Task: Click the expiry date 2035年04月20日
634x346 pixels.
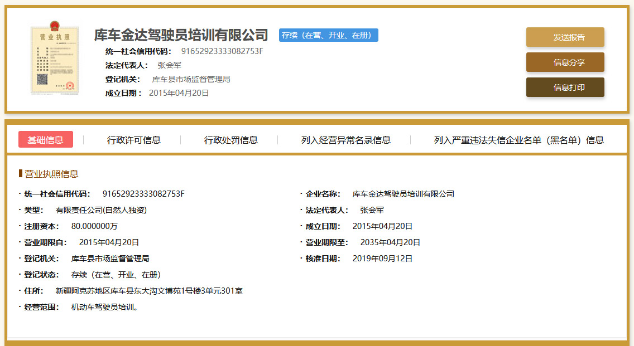Action: [390, 242]
